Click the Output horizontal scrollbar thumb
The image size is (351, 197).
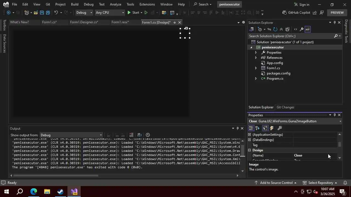pyautogui.click(x=56, y=176)
